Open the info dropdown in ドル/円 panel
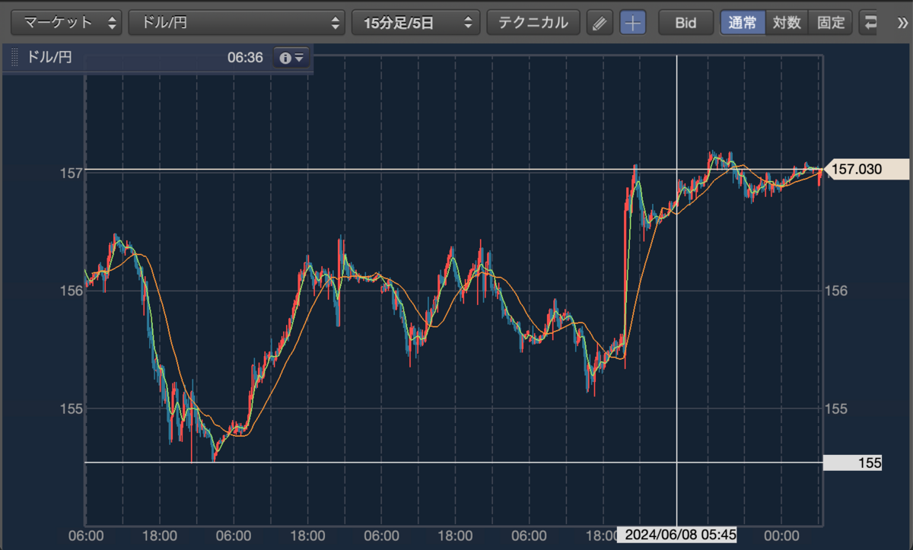The width and height of the screenshot is (913, 550). [x=291, y=58]
